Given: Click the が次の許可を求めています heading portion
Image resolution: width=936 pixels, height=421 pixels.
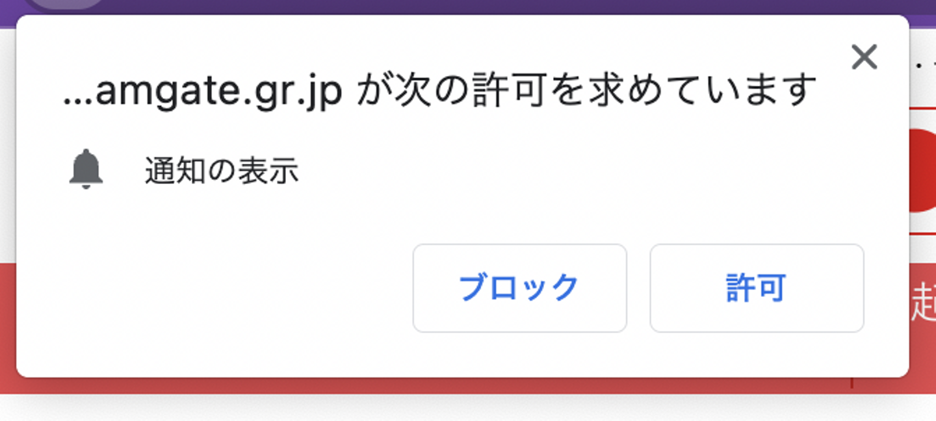Looking at the screenshot, I should point(587,92).
